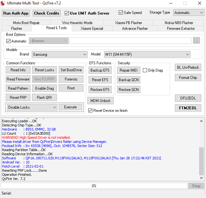This screenshot has width=206, height=198.
Task: Click MDM Unlock button
Action: coord(100,101)
